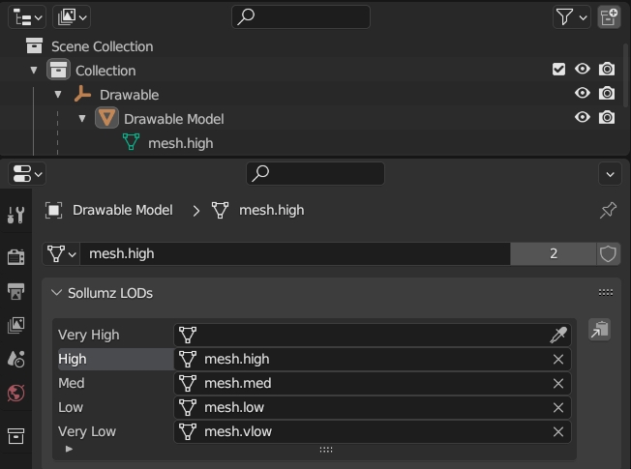Screen dimensions: 631x469
Task: Toggle pin for the properties context
Action: (608, 210)
